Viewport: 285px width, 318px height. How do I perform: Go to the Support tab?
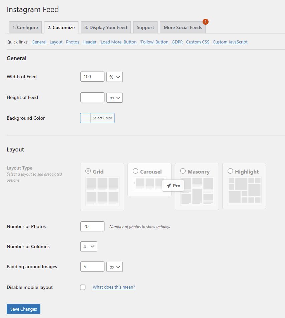click(x=145, y=27)
